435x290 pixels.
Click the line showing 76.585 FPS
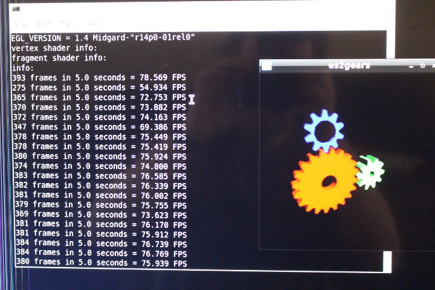(x=101, y=176)
